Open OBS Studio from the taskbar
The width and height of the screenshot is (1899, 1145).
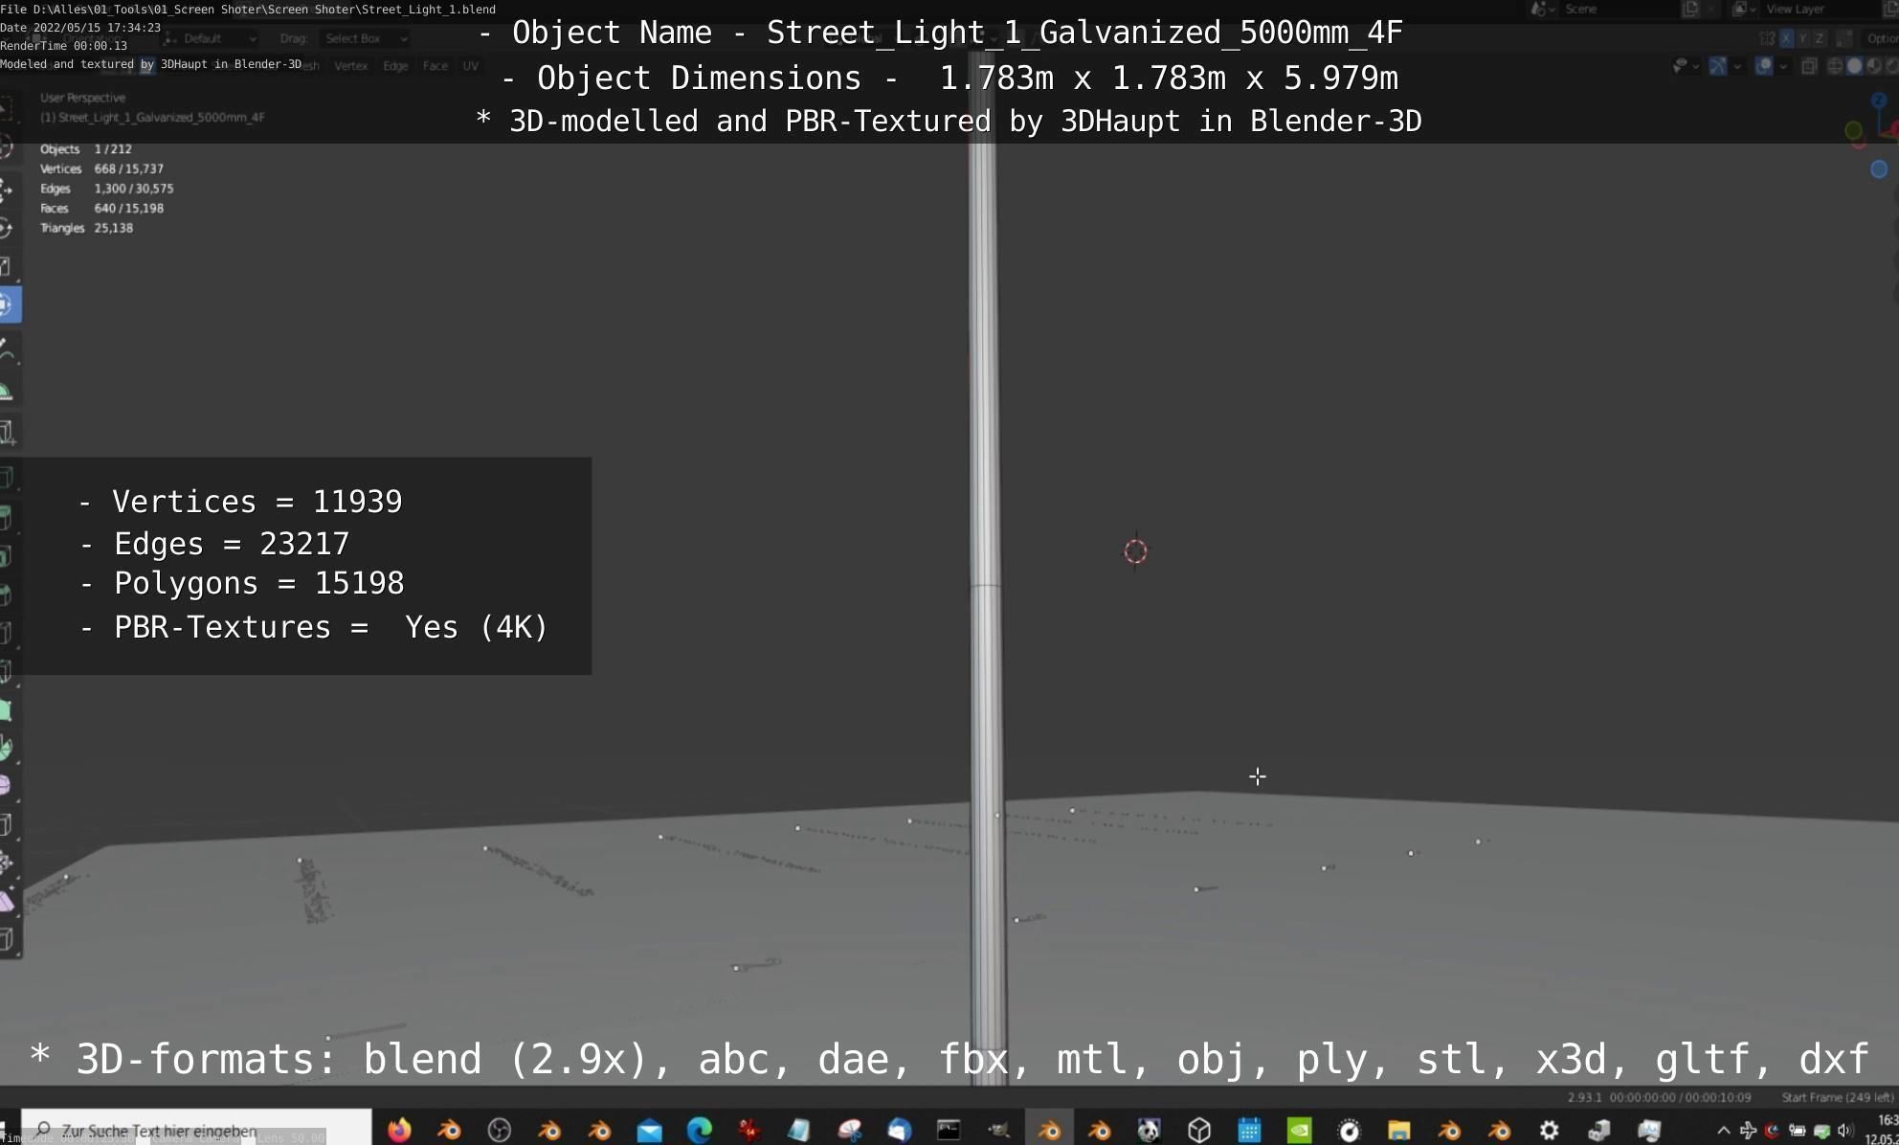500,1131
